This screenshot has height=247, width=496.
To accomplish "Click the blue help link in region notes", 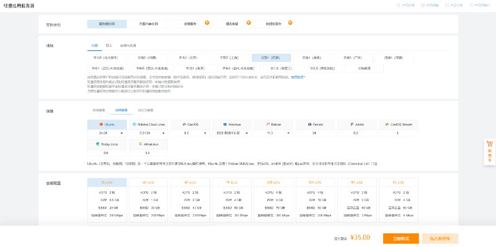I will point(298,77).
